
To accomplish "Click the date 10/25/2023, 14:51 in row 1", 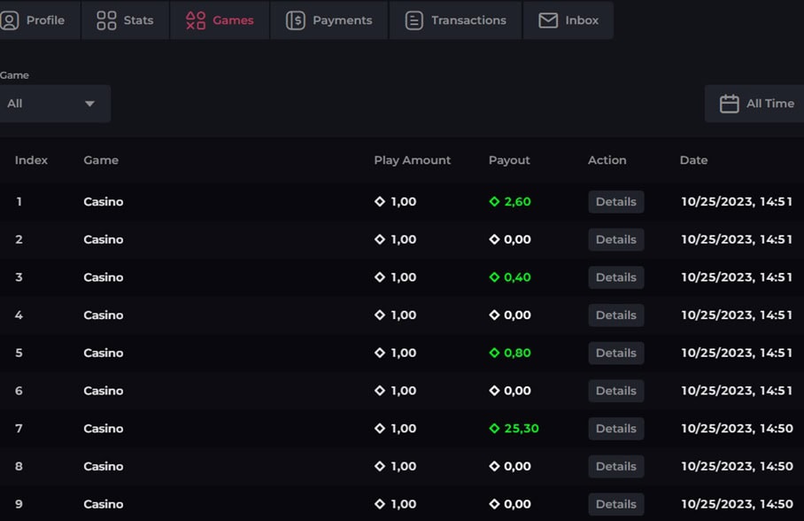I will 737,201.
